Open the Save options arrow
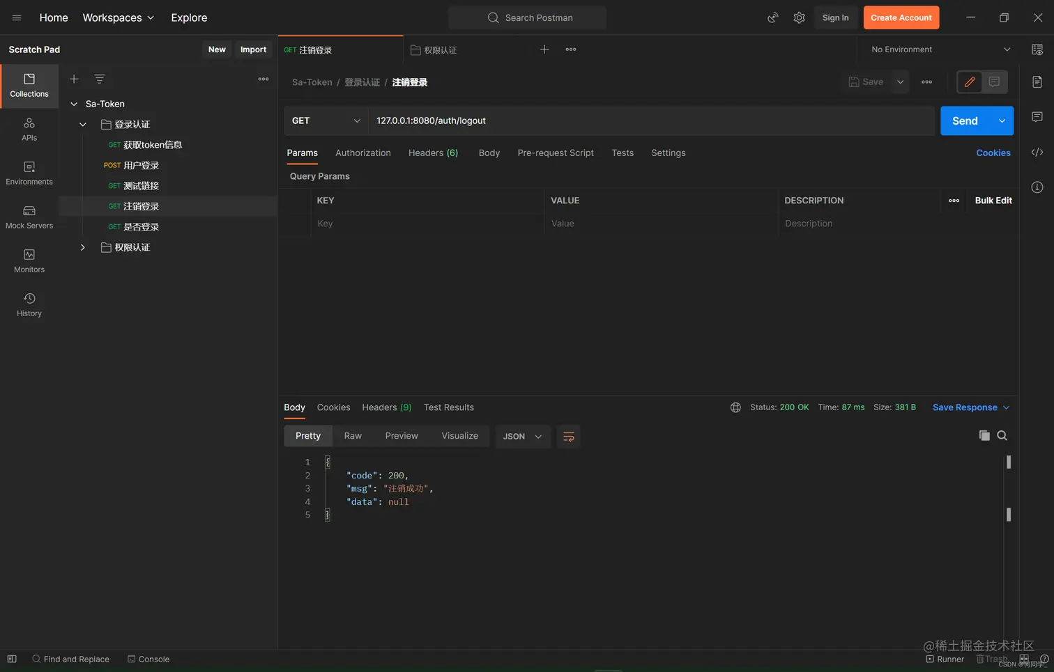The height and width of the screenshot is (672, 1054). [x=901, y=82]
